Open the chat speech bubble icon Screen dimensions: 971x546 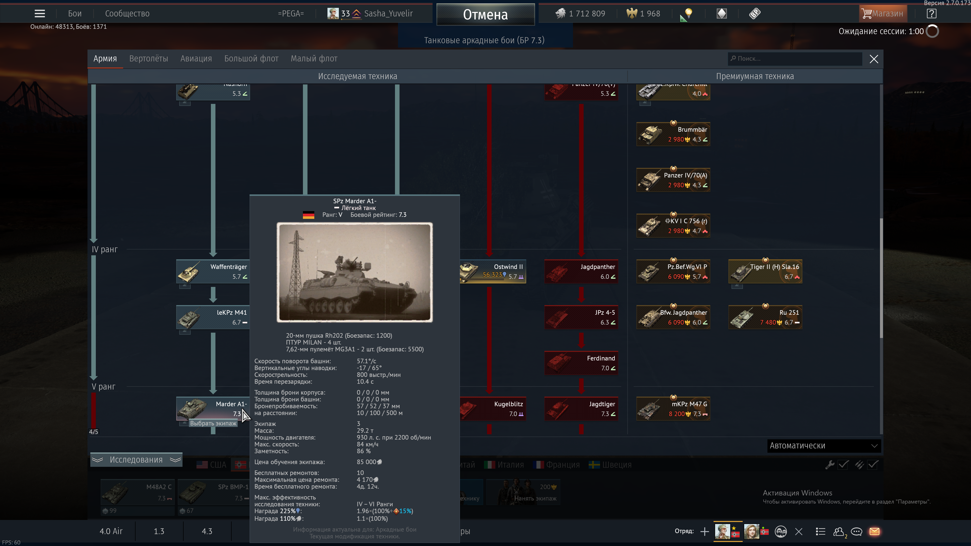856,532
